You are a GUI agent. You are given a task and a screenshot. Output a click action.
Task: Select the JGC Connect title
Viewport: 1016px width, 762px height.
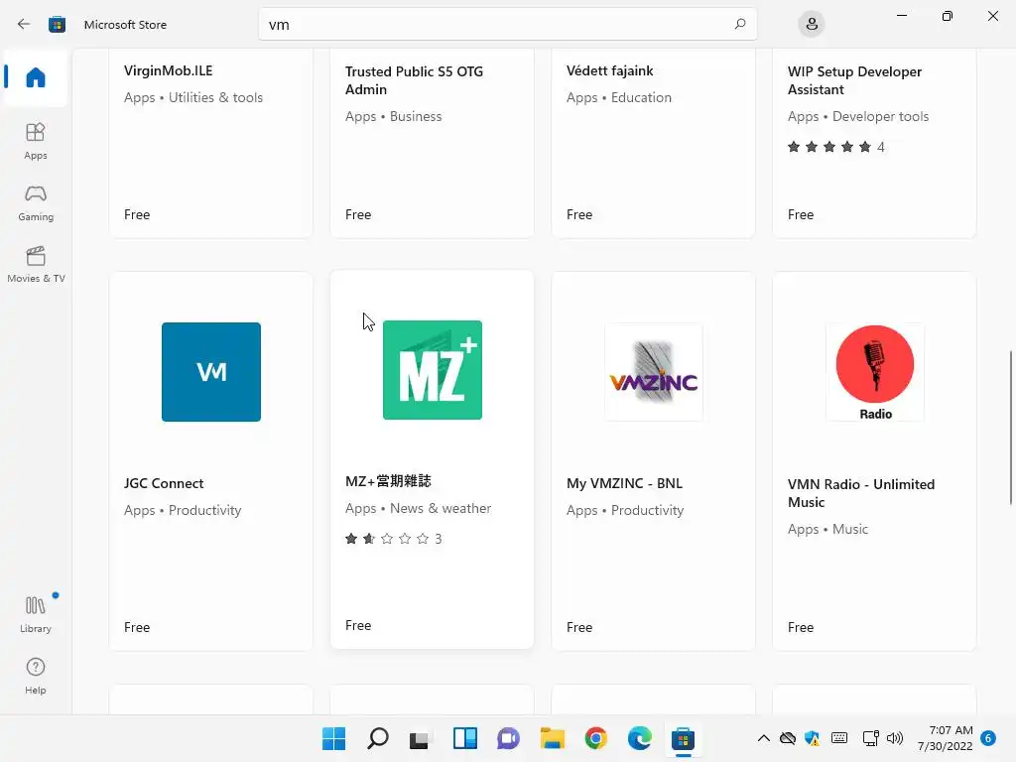tap(164, 483)
